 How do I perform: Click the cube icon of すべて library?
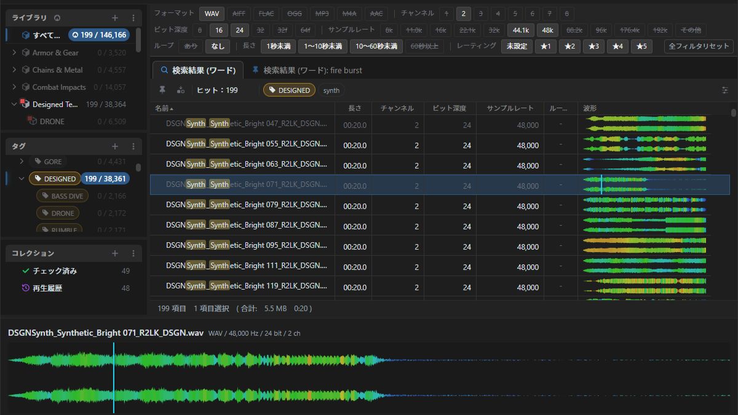pyautogui.click(x=26, y=35)
